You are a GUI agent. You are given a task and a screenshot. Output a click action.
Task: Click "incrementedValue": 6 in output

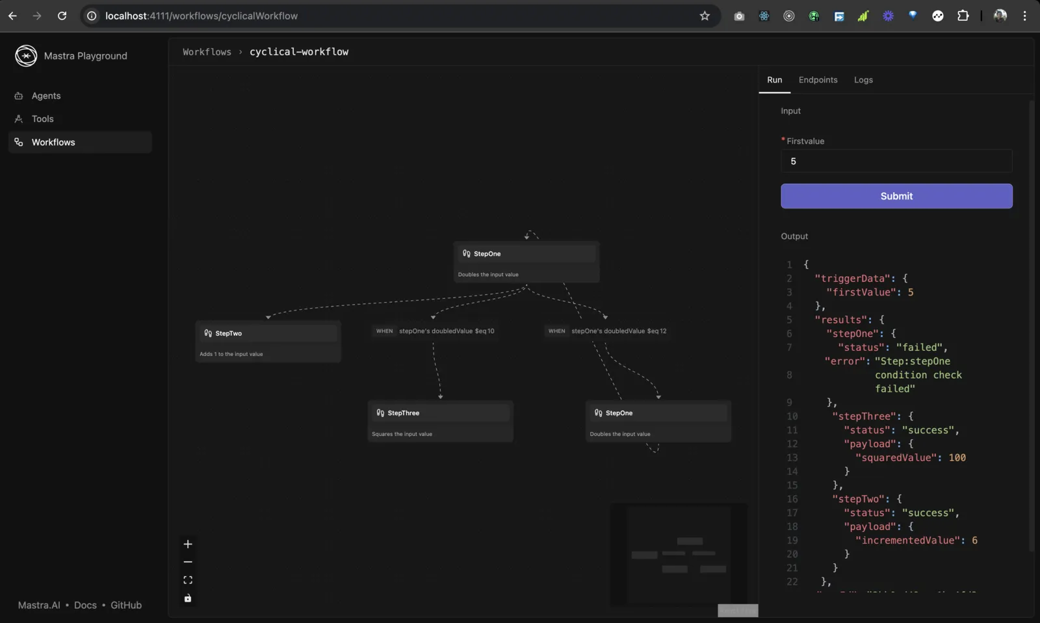point(916,540)
